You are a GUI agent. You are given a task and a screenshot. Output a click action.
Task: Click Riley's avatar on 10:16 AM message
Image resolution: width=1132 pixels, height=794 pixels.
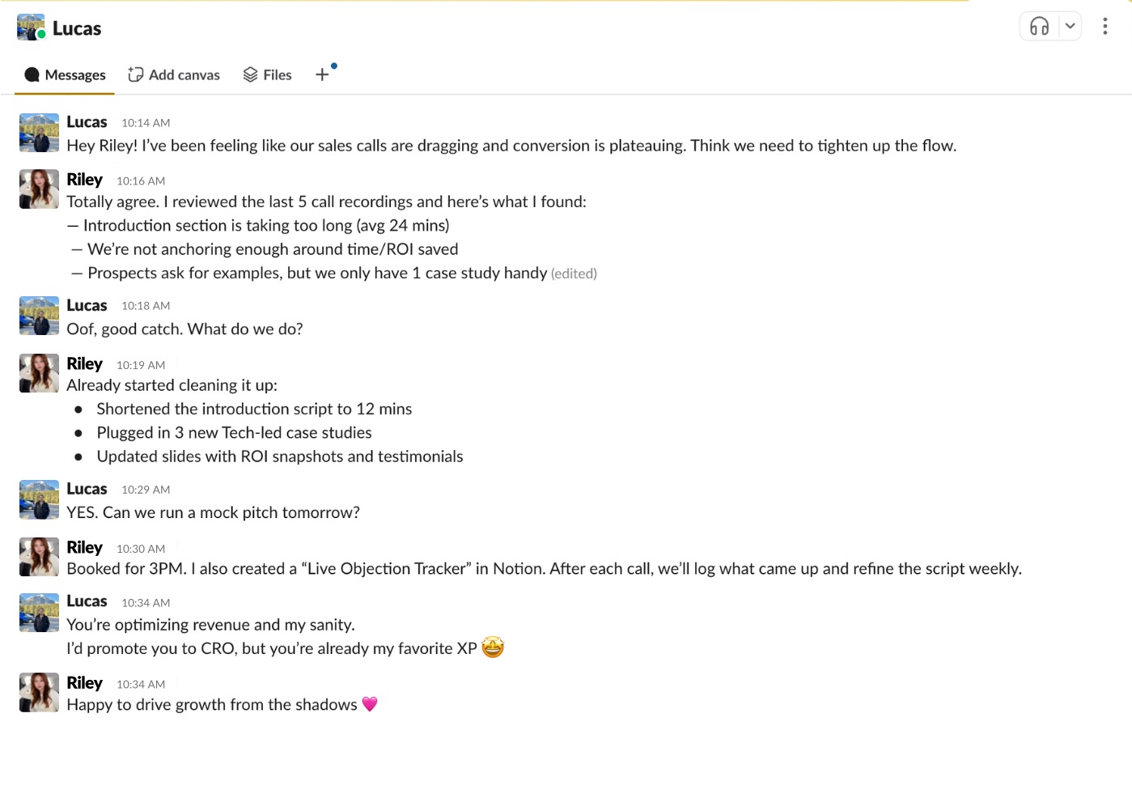click(39, 189)
